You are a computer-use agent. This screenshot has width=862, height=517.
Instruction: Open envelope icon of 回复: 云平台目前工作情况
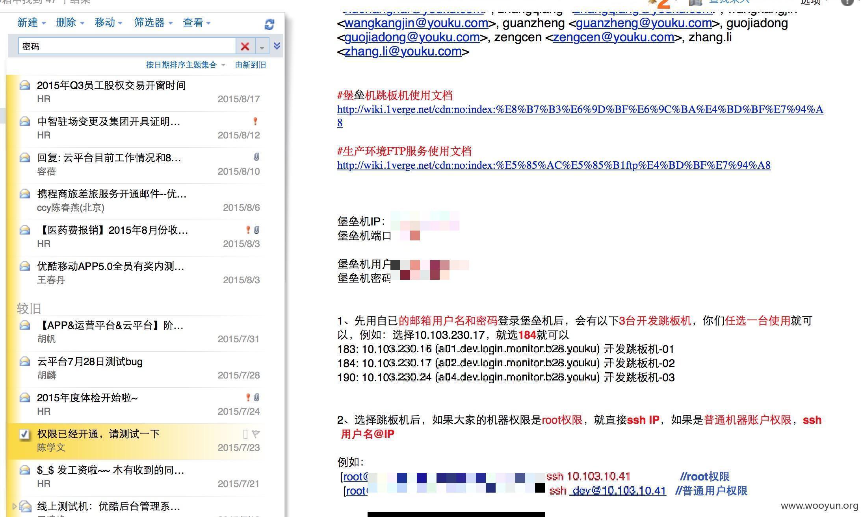click(x=25, y=157)
